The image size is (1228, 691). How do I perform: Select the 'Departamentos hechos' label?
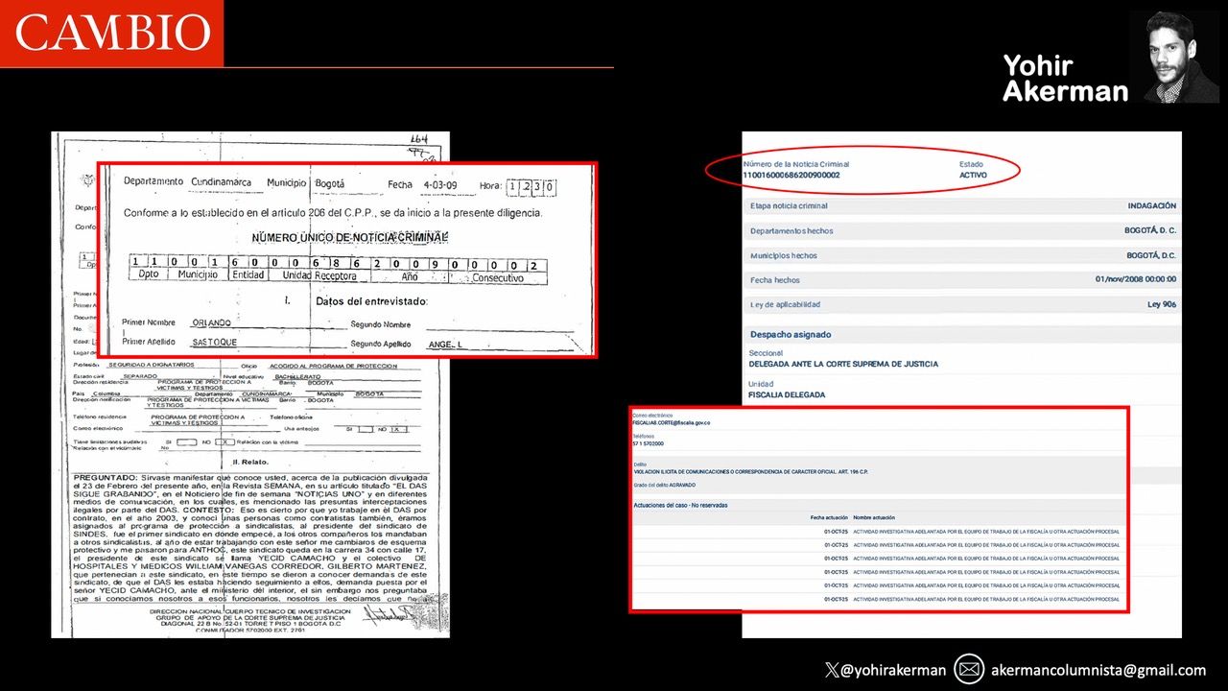click(x=791, y=231)
